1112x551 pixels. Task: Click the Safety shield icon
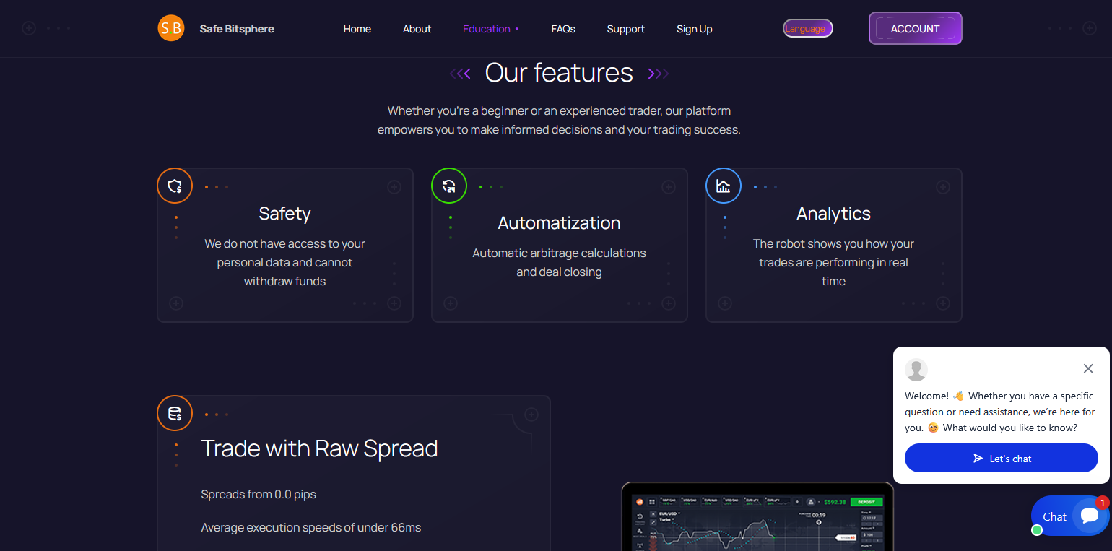click(x=175, y=186)
